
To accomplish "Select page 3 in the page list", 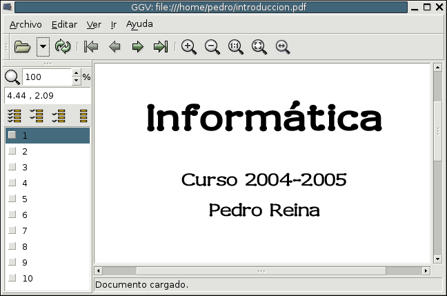I will tap(25, 167).
